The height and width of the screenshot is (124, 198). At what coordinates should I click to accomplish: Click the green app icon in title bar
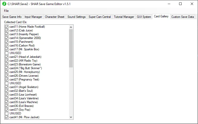click(4, 4)
